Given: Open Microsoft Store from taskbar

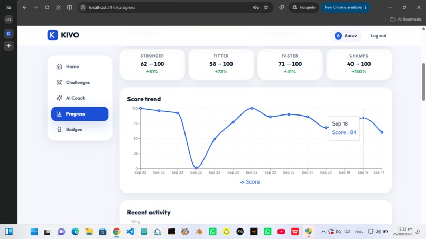Looking at the screenshot, I should click(x=103, y=232).
